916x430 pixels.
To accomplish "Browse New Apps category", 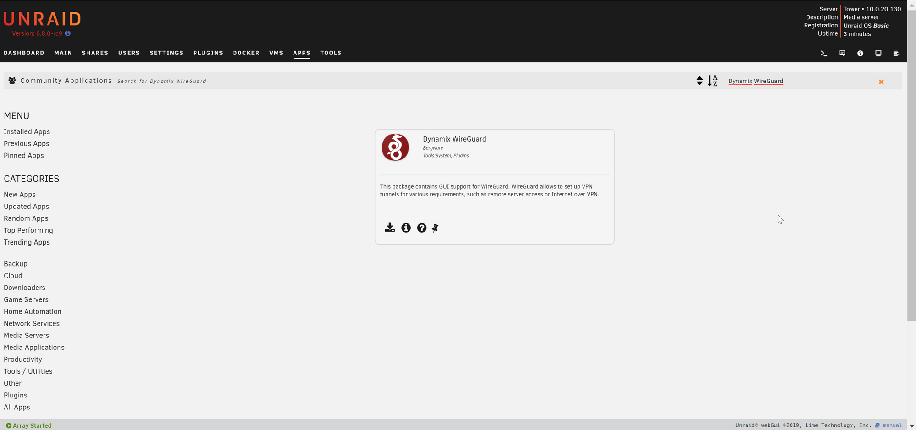I will (20, 194).
